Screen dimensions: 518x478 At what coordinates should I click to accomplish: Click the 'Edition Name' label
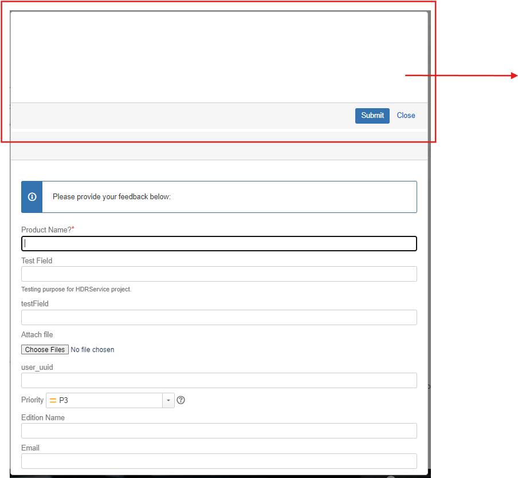tap(43, 417)
